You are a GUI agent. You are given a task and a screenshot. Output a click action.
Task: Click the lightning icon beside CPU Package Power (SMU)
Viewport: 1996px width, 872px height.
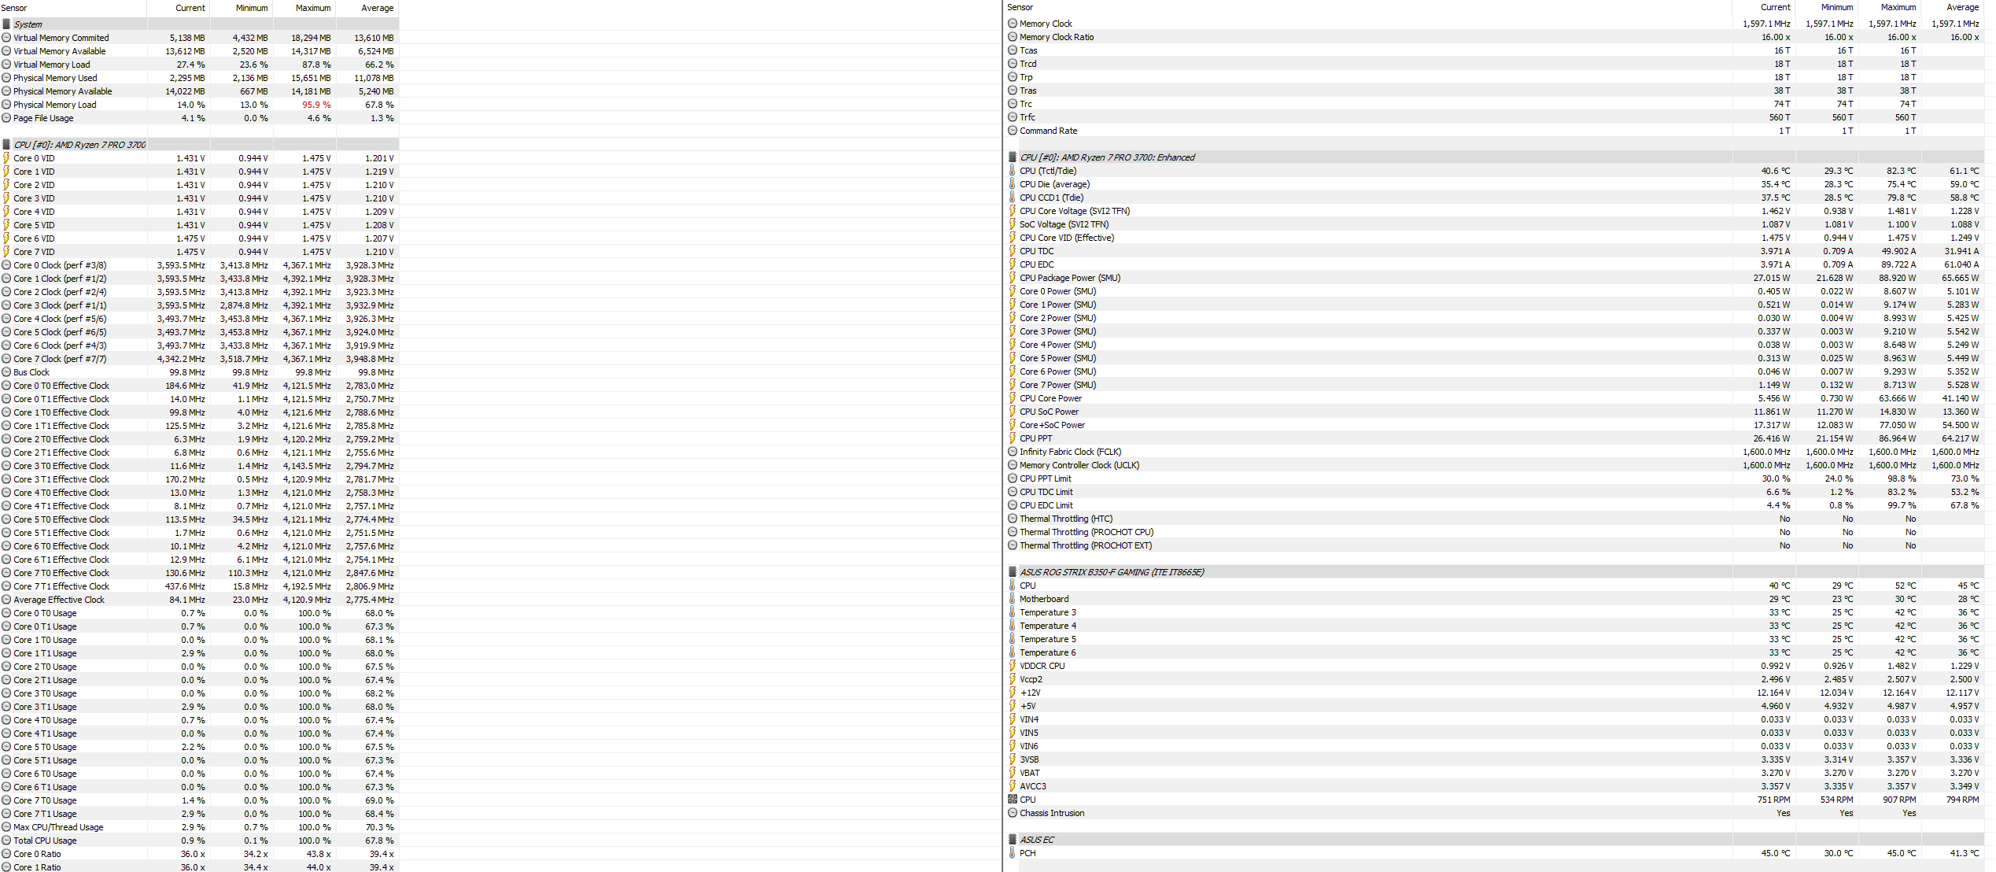tap(1013, 278)
